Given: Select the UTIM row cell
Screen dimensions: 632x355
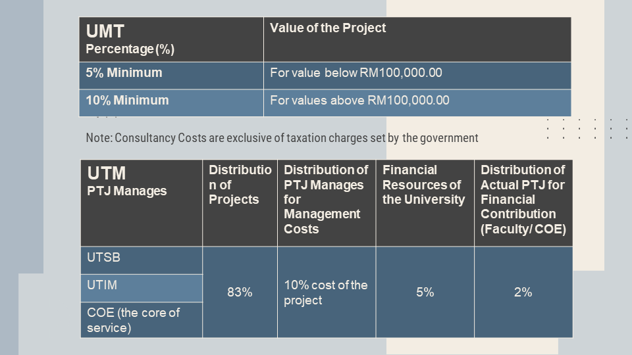Looking at the screenshot, I should [x=142, y=288].
